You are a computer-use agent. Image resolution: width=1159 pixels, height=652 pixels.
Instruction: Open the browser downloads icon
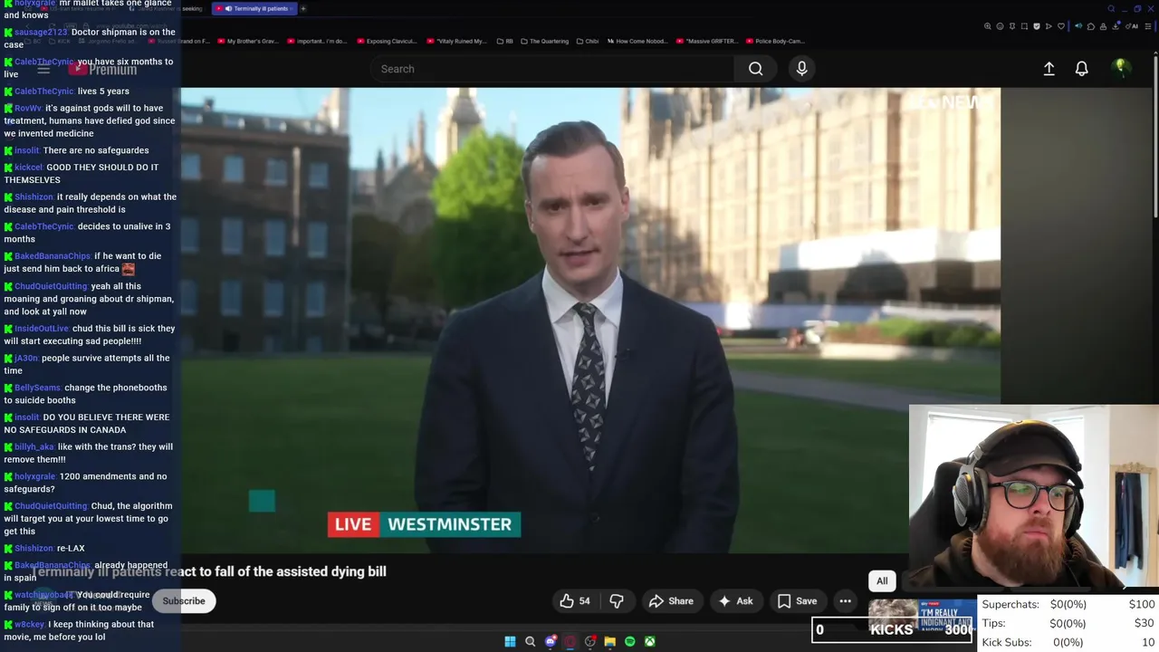point(1116,26)
